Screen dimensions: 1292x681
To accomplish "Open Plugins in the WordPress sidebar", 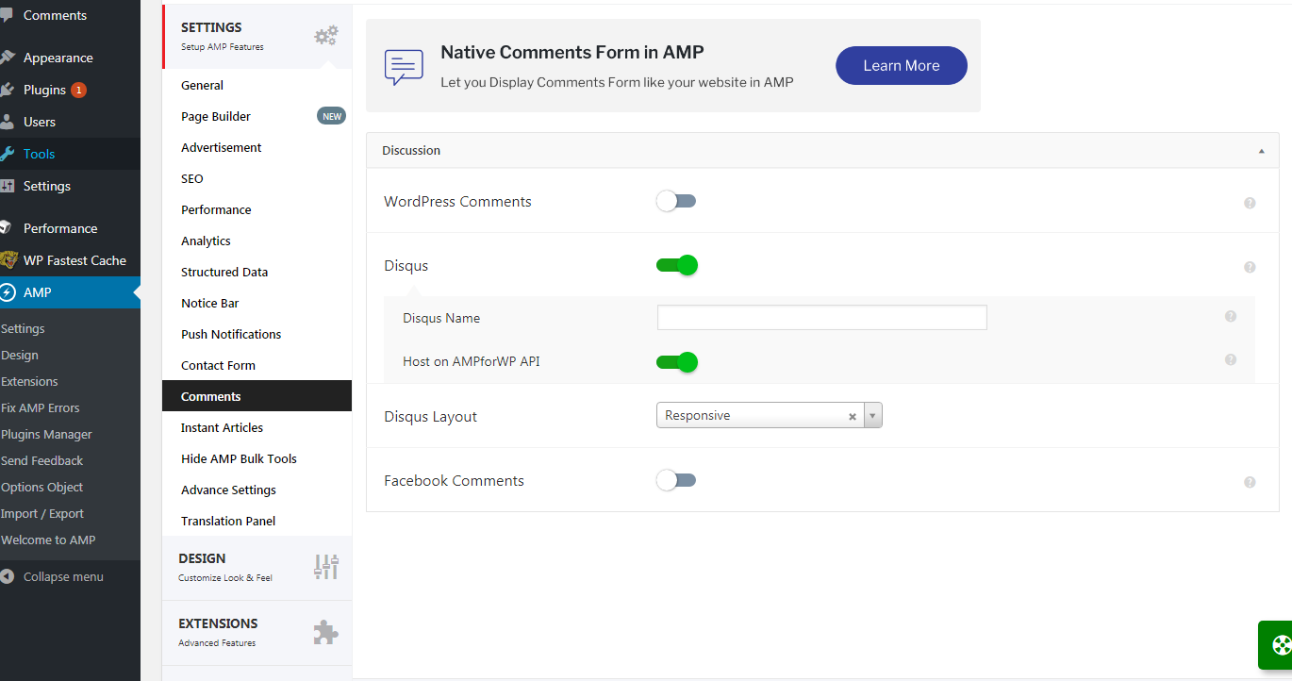I will tap(44, 90).
